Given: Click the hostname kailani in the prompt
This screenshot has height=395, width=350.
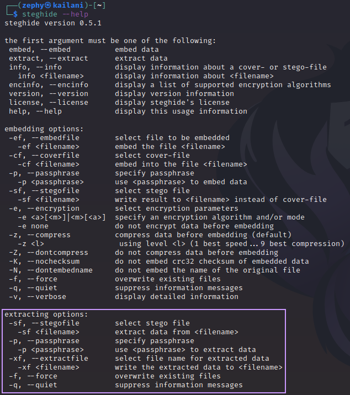Looking at the screenshot, I should click(x=68, y=6).
